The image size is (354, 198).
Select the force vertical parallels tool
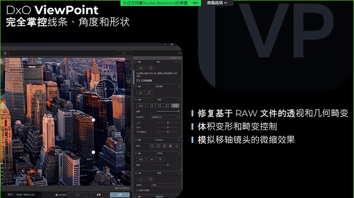(x=152, y=106)
